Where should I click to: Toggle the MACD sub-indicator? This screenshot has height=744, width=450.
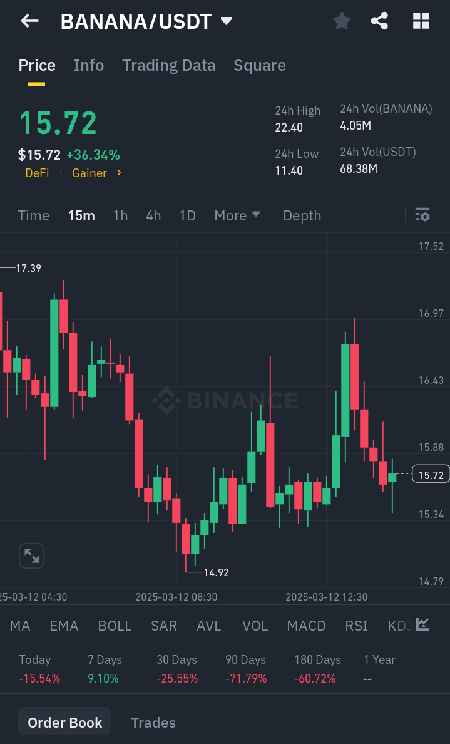306,626
